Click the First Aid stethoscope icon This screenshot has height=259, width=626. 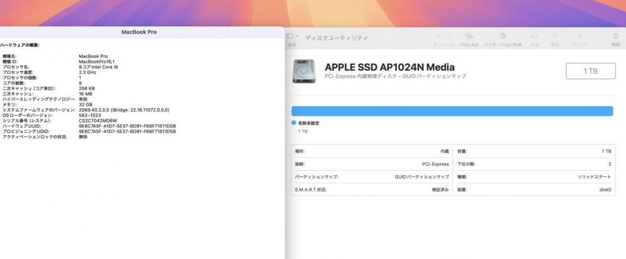[469, 36]
